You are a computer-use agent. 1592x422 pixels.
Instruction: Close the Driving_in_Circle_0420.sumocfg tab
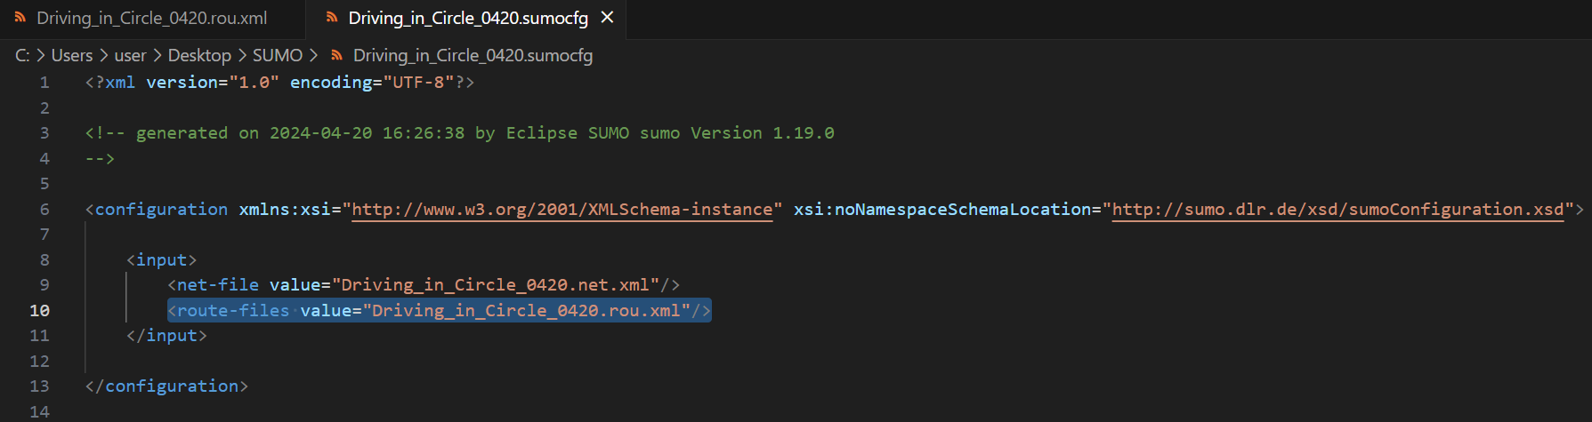607,18
